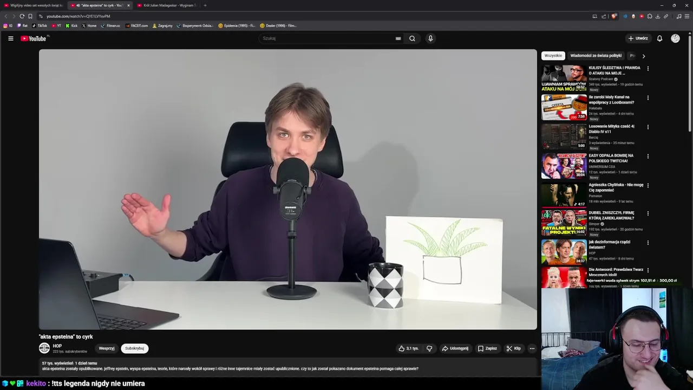Dislike the video with thumbs down
Screen dimensions: 693x390
429,348
